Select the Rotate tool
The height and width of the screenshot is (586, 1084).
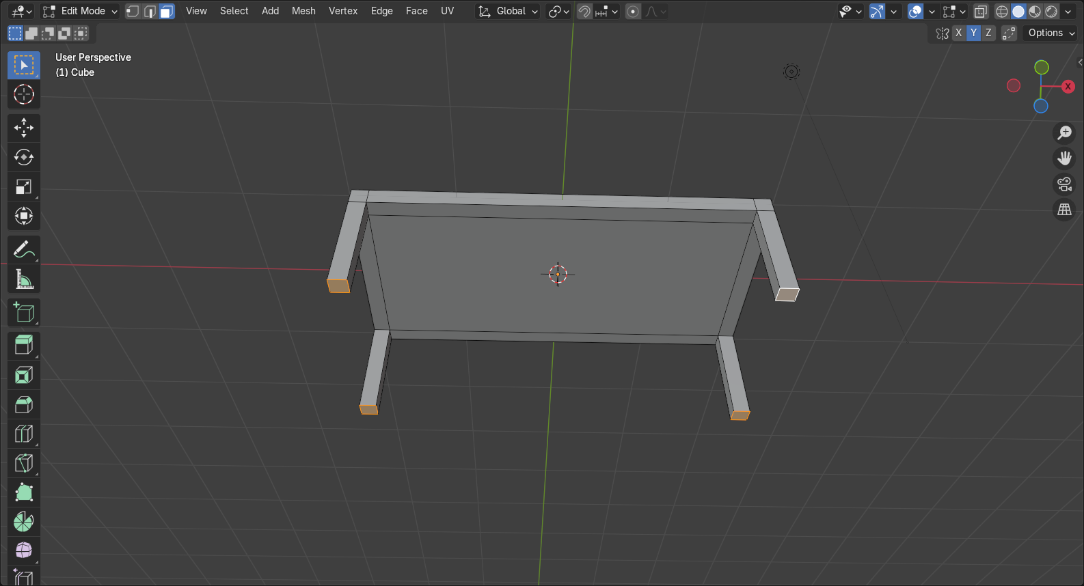point(24,157)
